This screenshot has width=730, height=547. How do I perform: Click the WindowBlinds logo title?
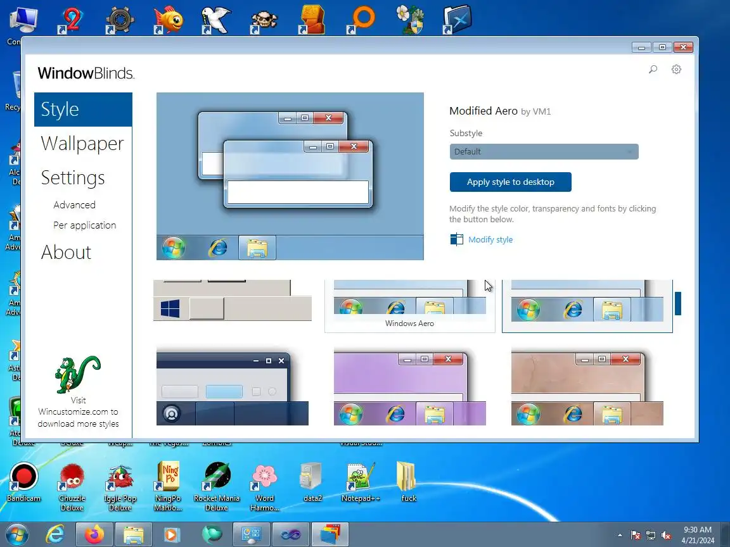tap(86, 73)
